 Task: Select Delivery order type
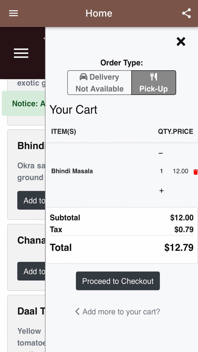pyautogui.click(x=100, y=83)
